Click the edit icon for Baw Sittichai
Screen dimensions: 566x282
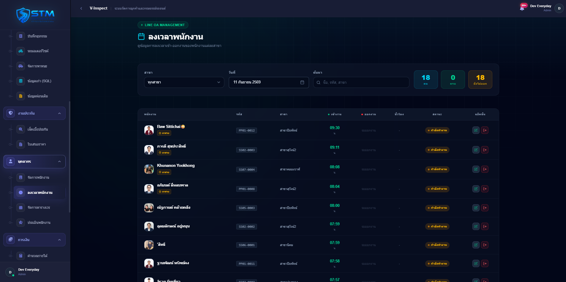coord(476,130)
